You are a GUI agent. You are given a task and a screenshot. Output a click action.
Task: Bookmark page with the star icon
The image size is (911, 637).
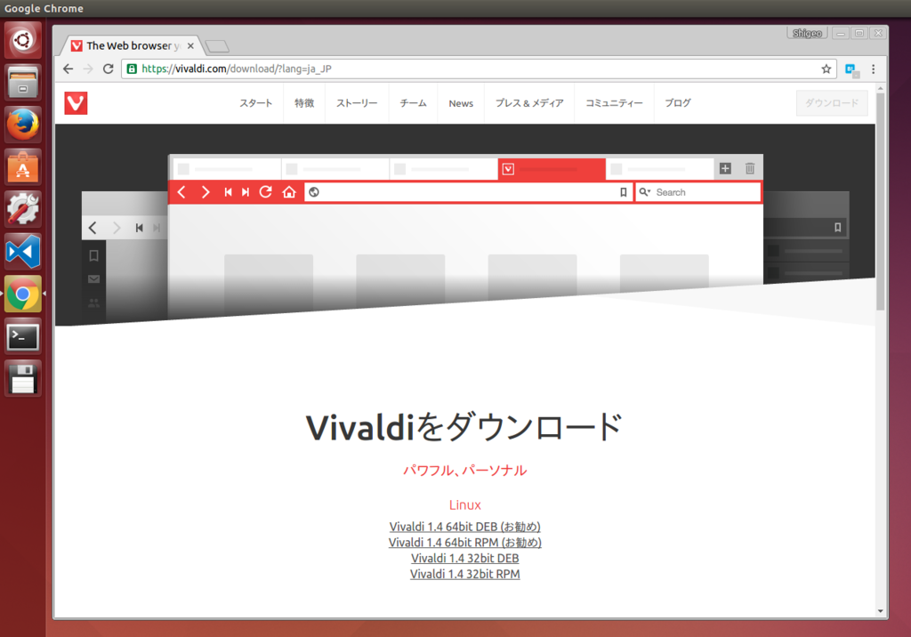pos(826,69)
